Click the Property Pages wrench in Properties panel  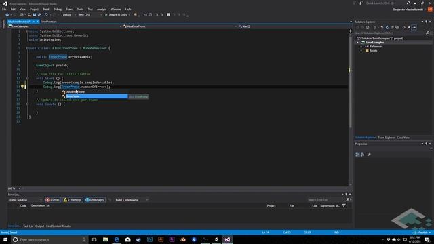[x=369, y=155]
